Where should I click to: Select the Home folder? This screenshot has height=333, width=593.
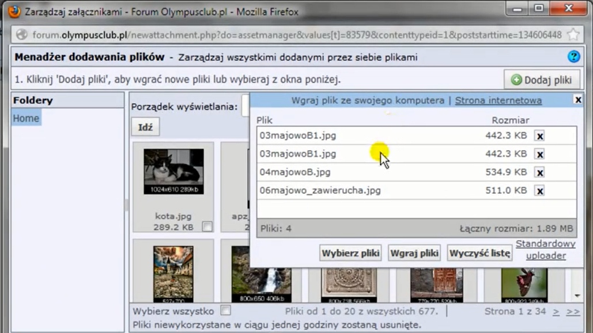[x=27, y=118]
